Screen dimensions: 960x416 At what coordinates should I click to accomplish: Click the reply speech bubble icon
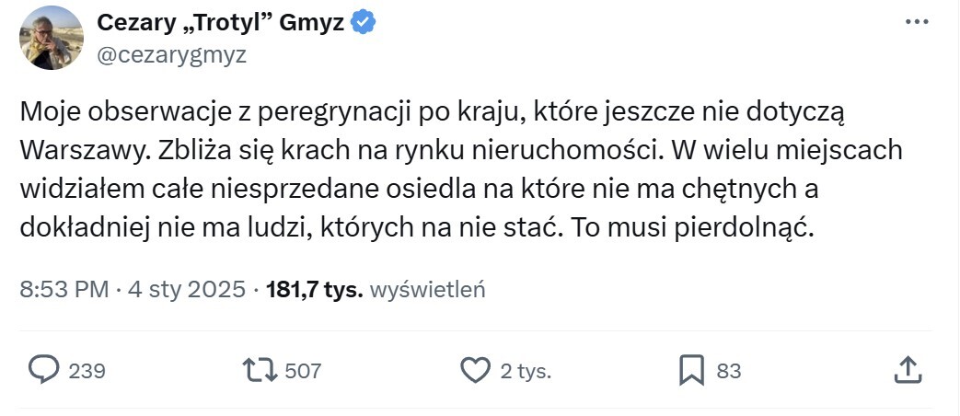(43, 370)
